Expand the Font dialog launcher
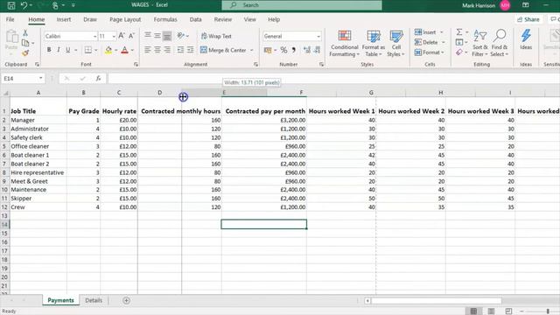 [136, 64]
